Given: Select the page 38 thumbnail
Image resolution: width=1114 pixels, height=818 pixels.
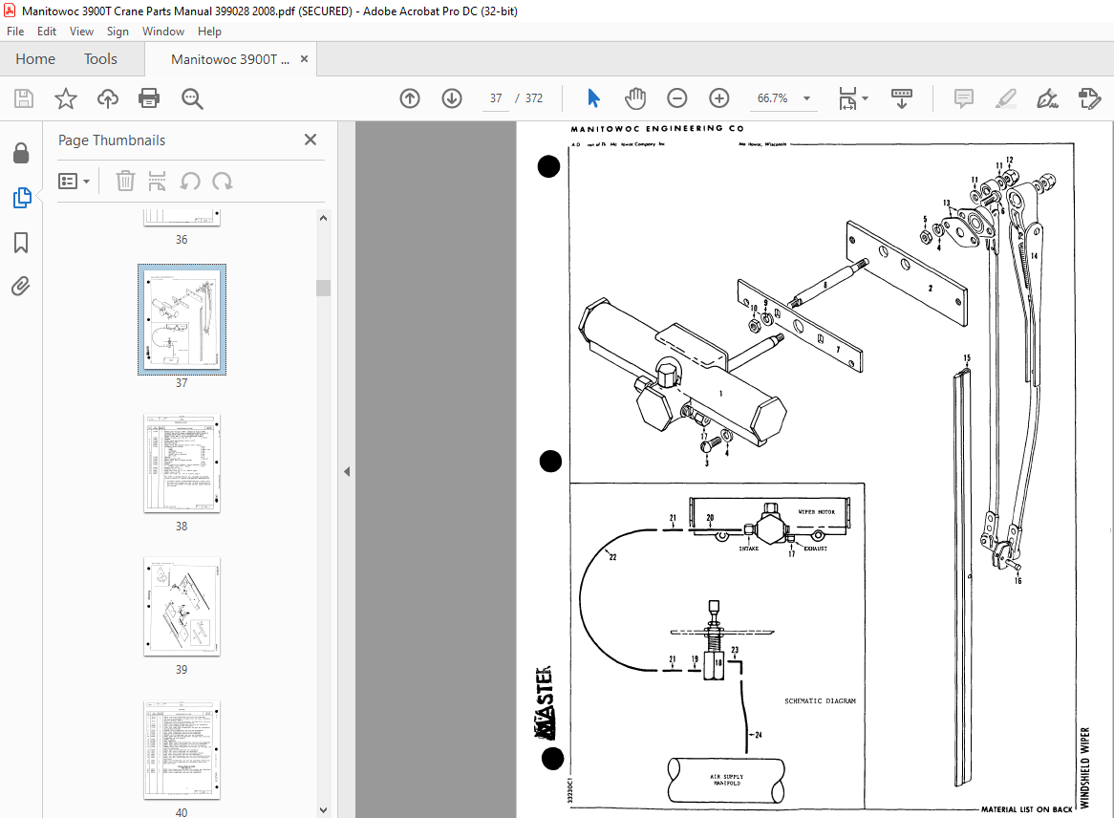Looking at the screenshot, I should click(182, 463).
